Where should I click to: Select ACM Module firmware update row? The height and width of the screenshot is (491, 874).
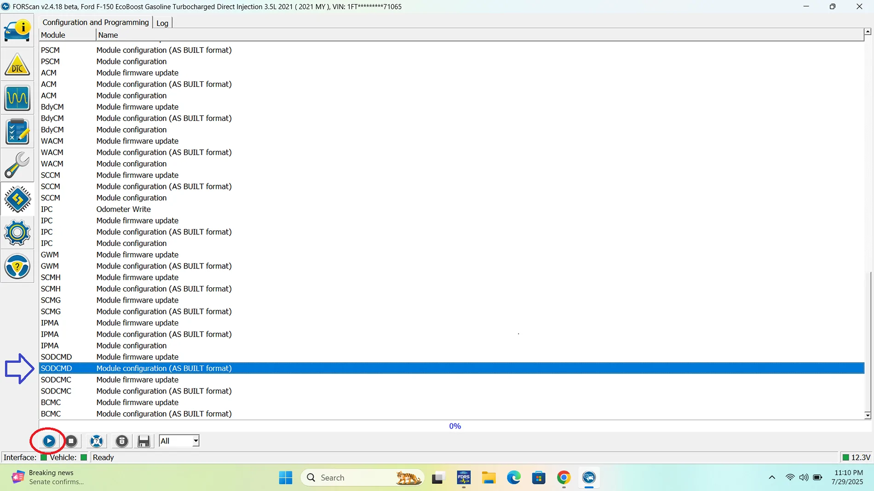coord(451,73)
